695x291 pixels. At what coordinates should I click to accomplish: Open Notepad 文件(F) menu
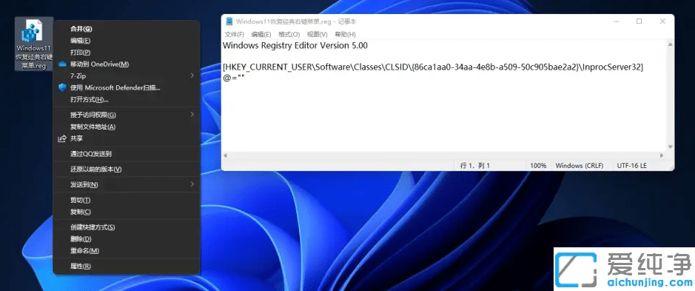click(x=235, y=34)
